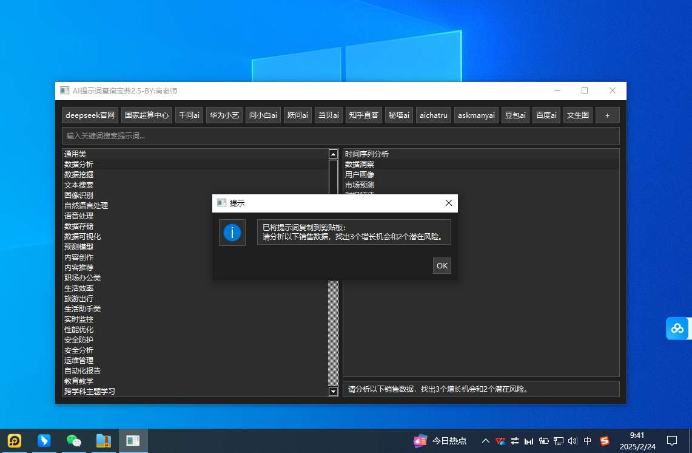
Task: Select the 预测模型 category
Action: coord(138,247)
